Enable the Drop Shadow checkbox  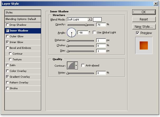point(7,25)
